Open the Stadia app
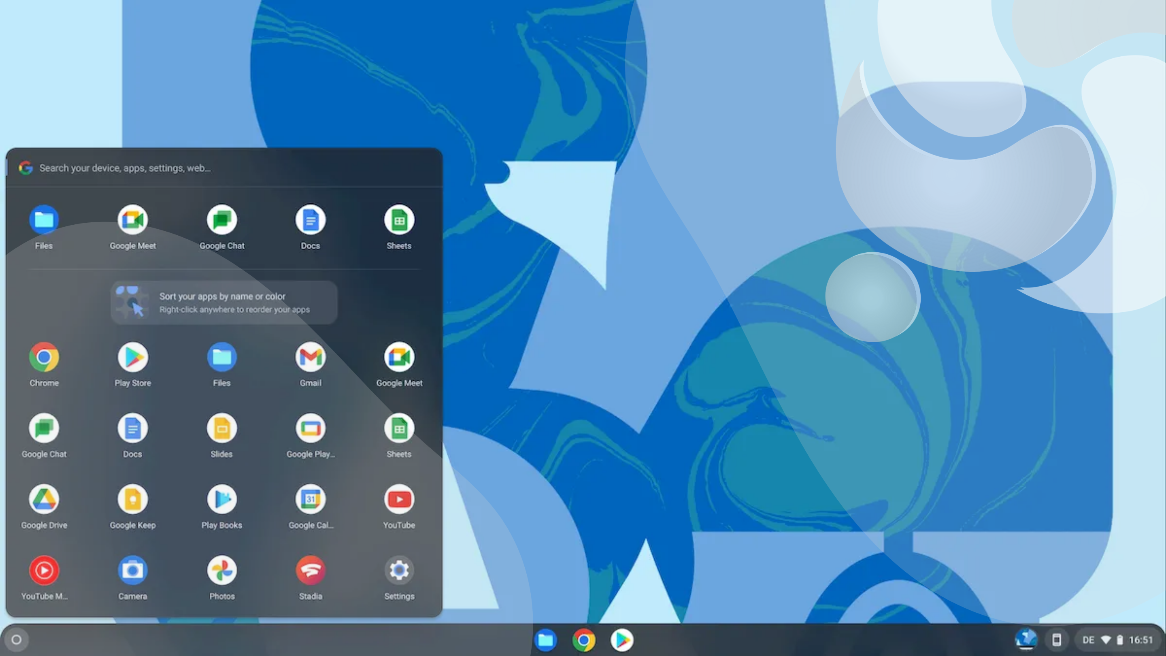Image resolution: width=1166 pixels, height=656 pixels. (x=311, y=571)
